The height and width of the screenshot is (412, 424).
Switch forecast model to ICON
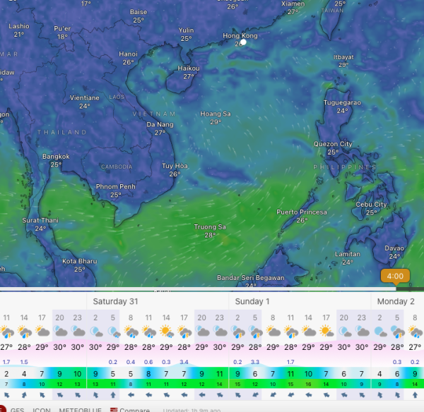(42, 410)
